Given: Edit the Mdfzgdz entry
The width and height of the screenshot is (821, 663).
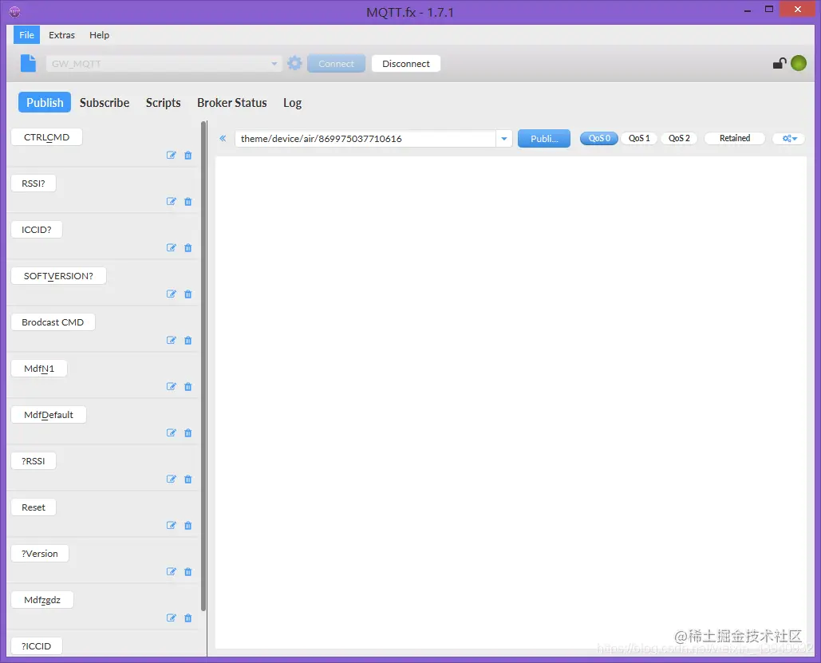Looking at the screenshot, I should [x=172, y=618].
